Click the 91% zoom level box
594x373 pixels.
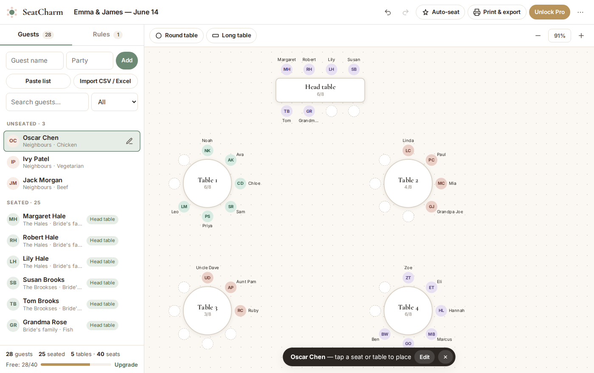coord(560,36)
